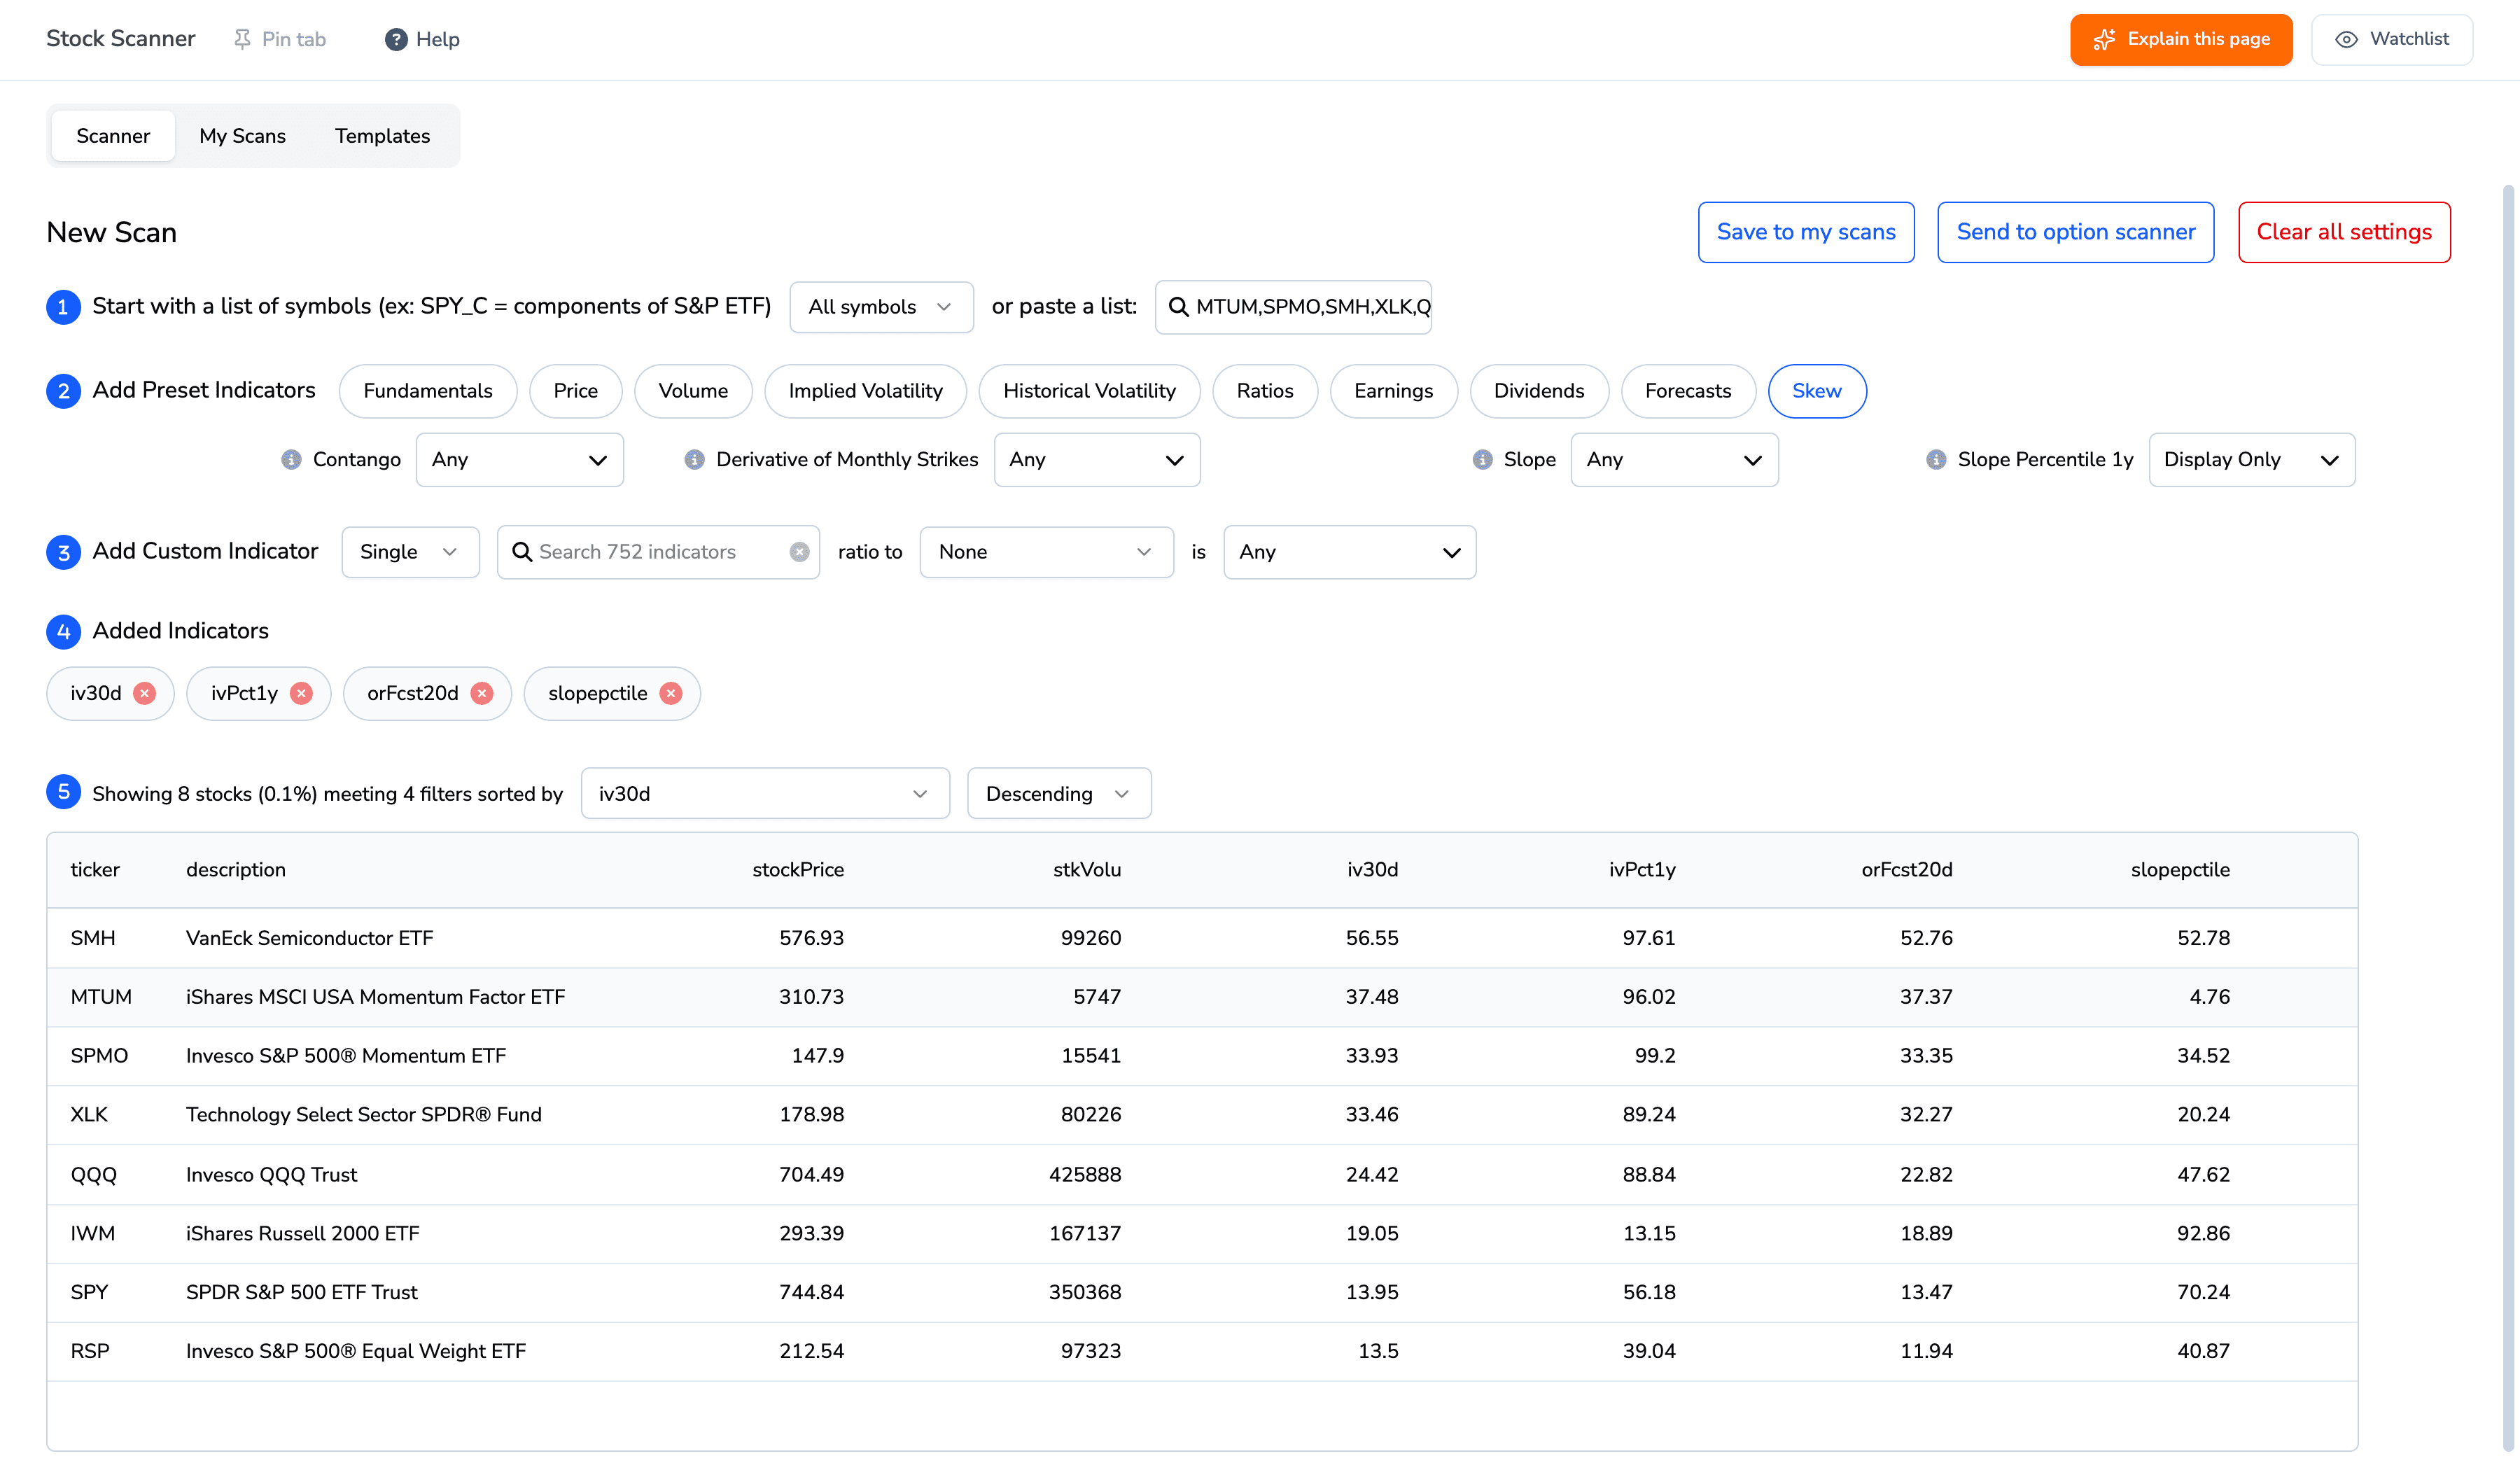Viewport: 2520px width, 1484px height.
Task: Remove the slopepctile indicator
Action: [x=671, y=693]
